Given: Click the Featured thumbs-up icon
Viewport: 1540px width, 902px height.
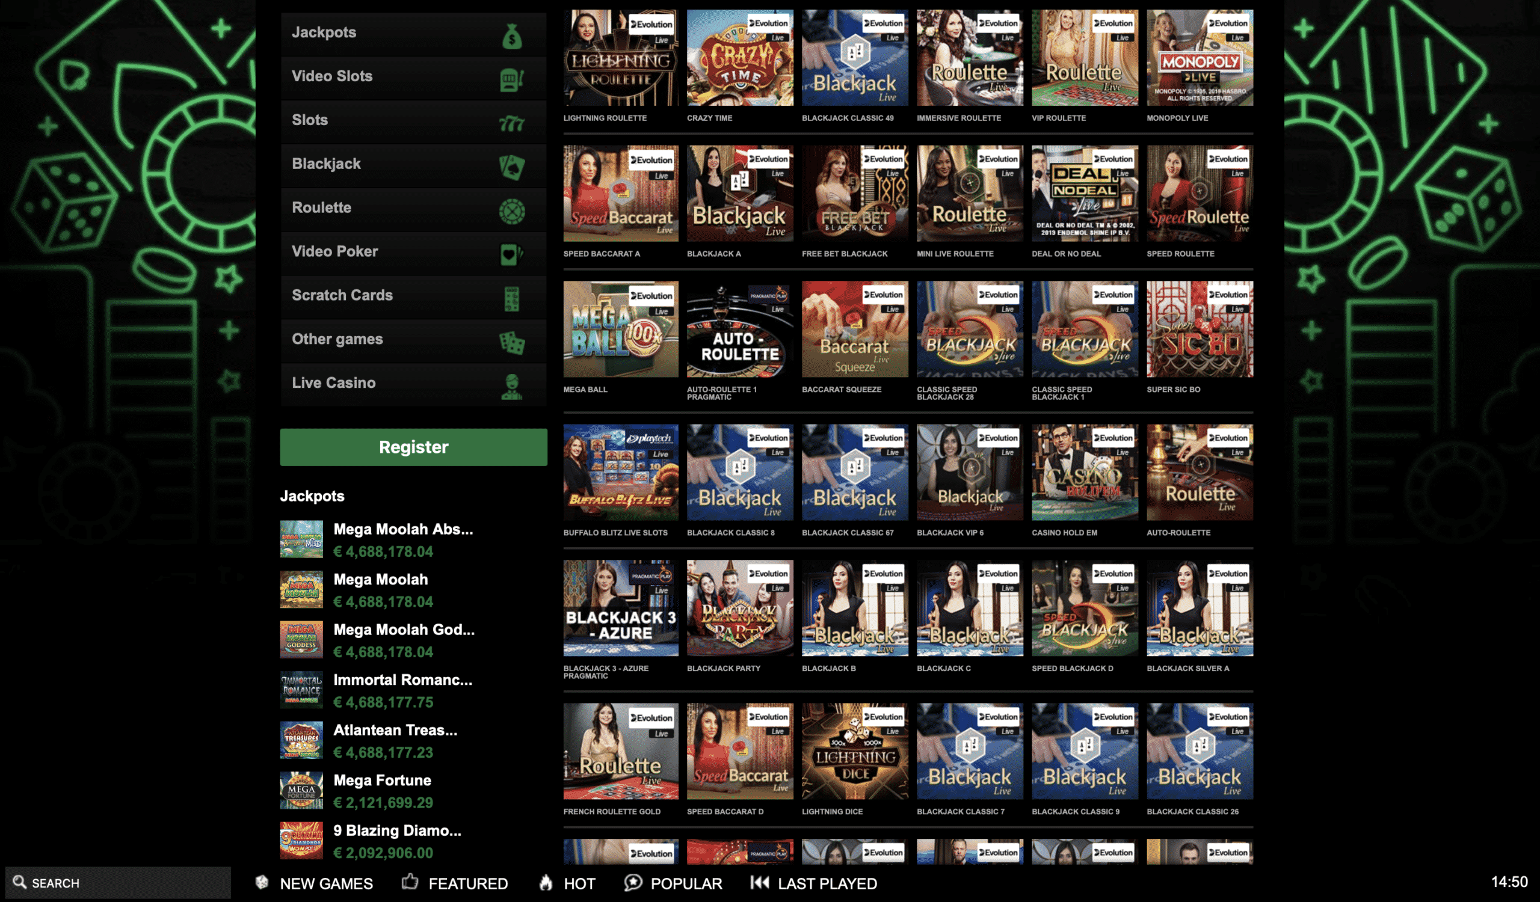Looking at the screenshot, I should tap(410, 881).
